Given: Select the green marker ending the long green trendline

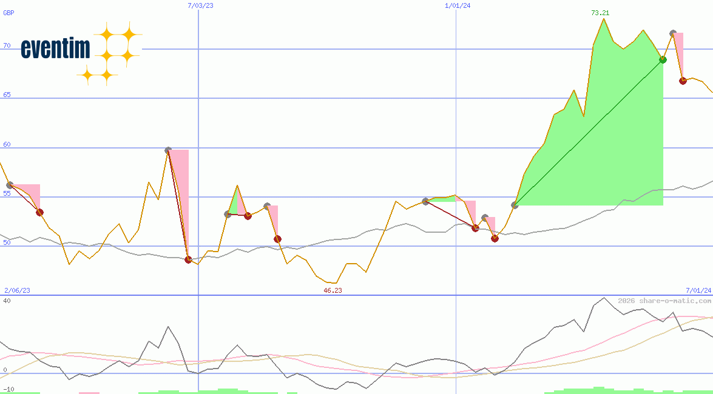Looking at the screenshot, I should 663,59.
